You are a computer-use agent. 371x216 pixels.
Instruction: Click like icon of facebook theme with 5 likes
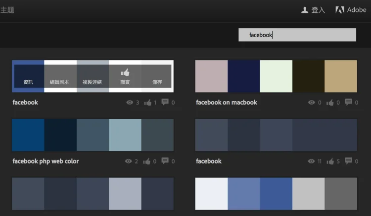(x=330, y=162)
